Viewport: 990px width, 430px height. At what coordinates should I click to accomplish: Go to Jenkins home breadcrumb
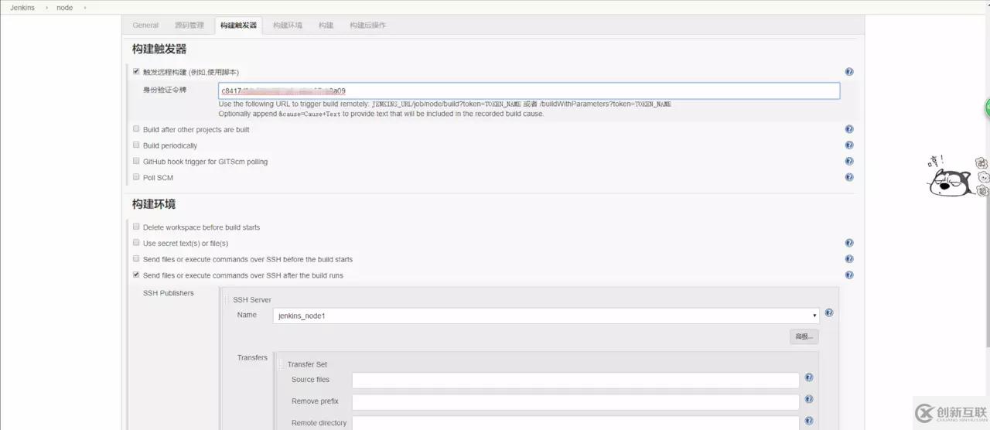[x=22, y=8]
